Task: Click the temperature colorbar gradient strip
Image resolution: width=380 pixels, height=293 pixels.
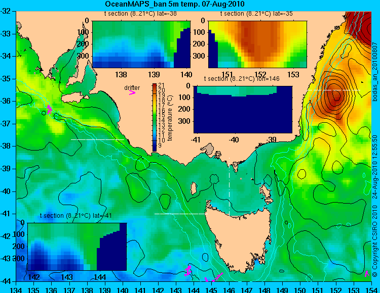Action: [x=155, y=117]
